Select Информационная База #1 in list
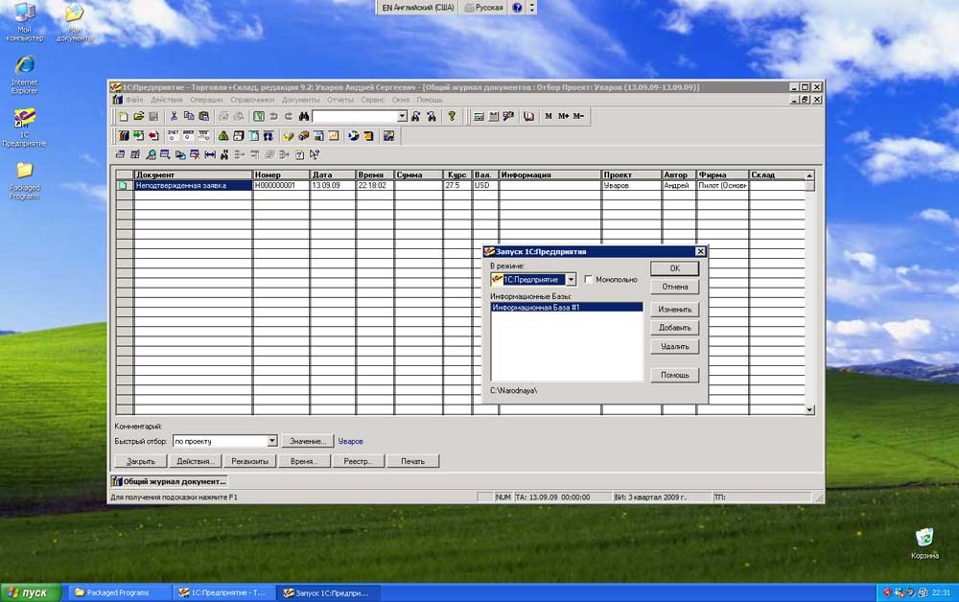Viewport: 959px width, 602px height. point(537,308)
